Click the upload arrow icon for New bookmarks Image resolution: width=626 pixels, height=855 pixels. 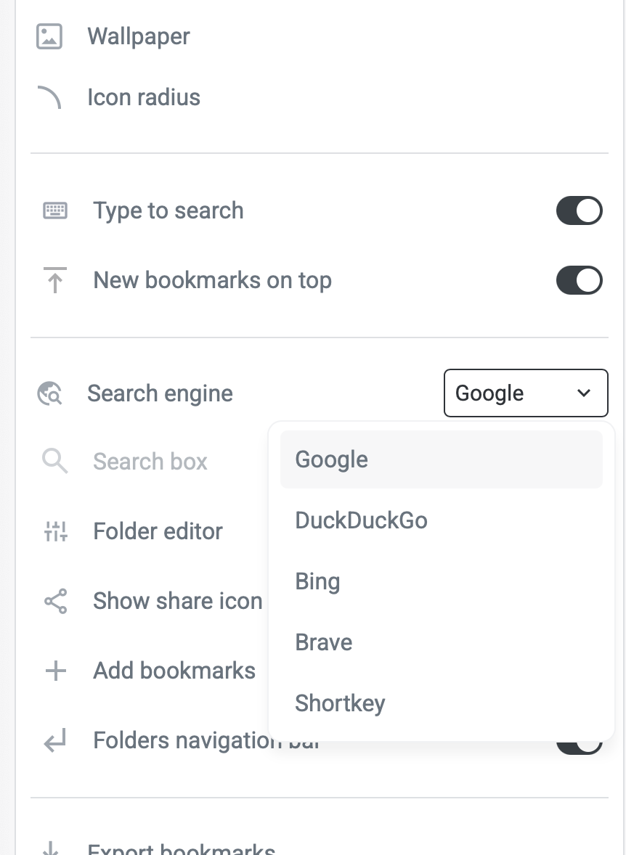55,281
